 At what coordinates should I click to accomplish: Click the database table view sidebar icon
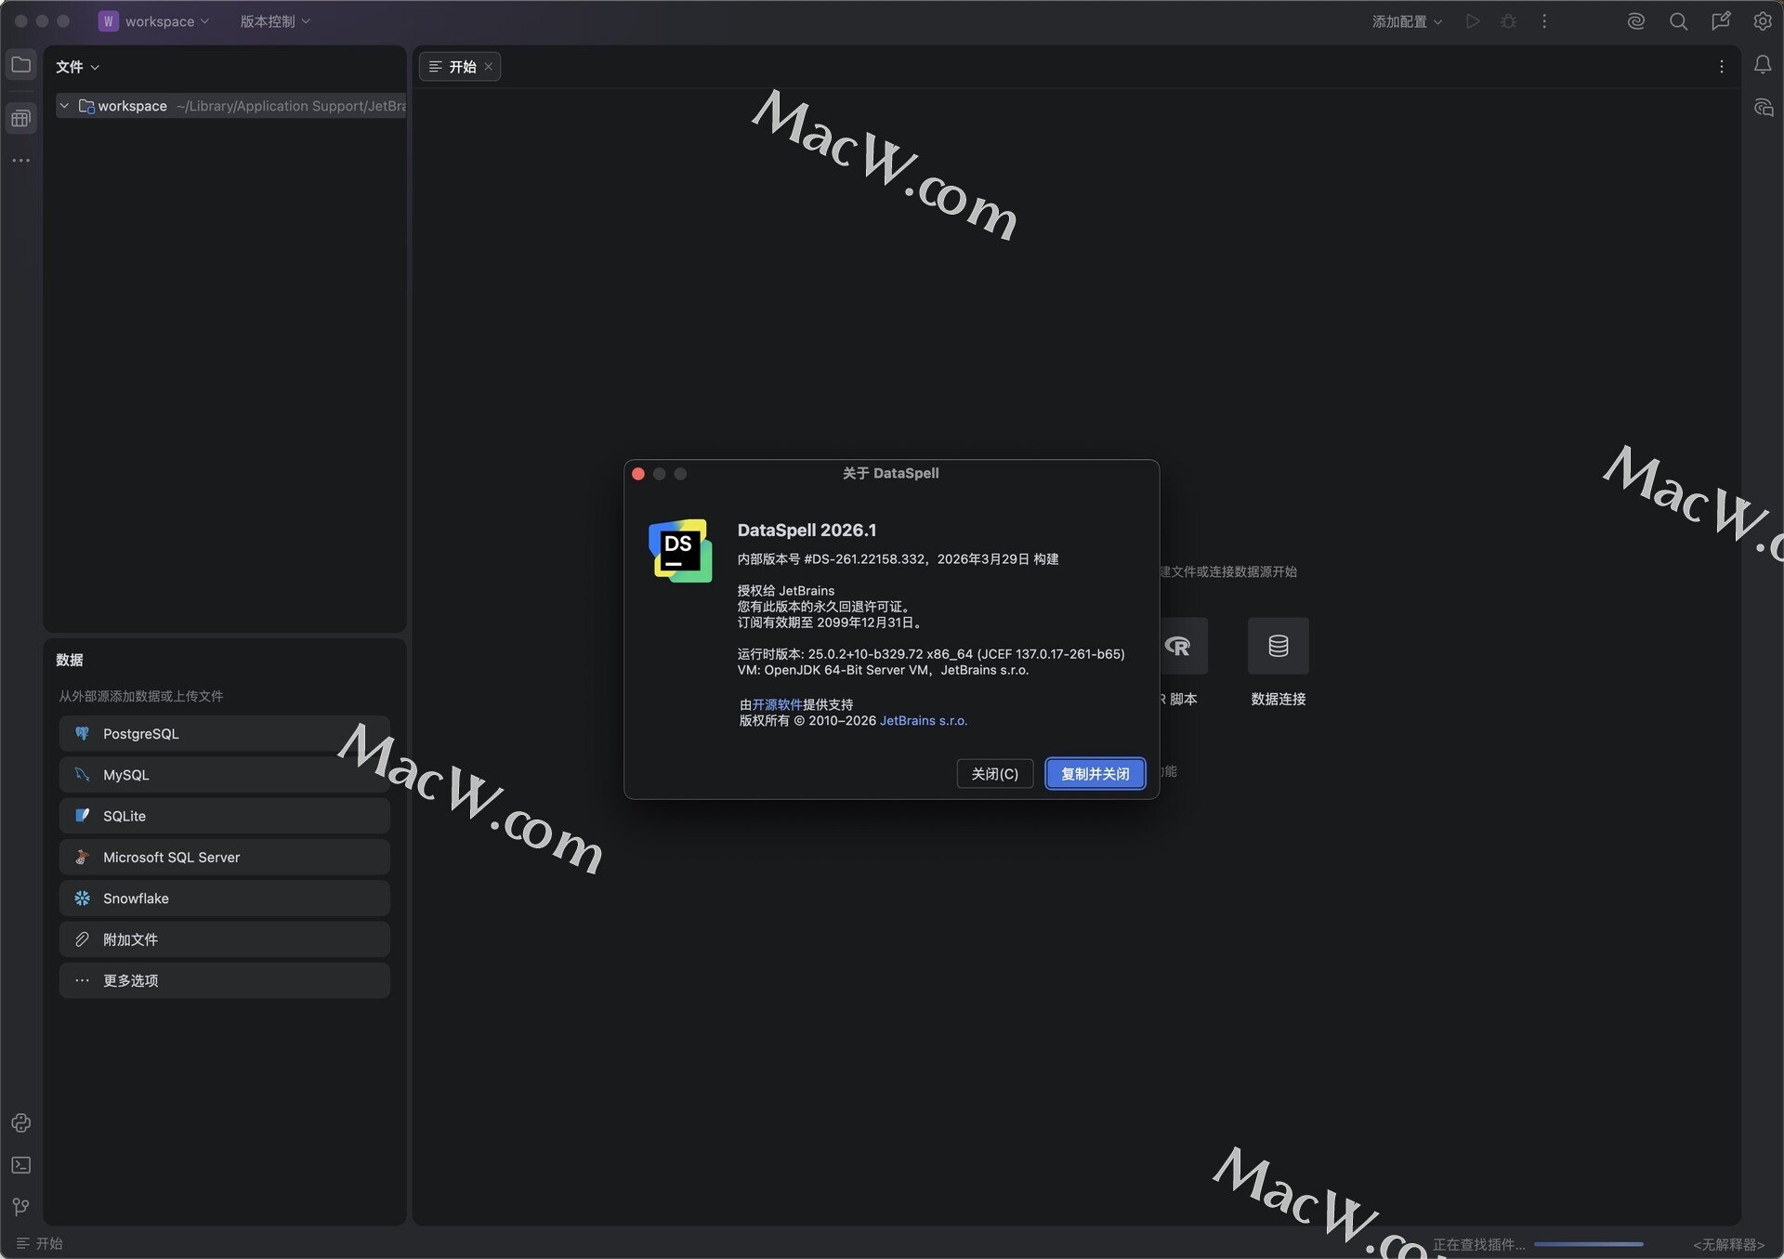[20, 118]
